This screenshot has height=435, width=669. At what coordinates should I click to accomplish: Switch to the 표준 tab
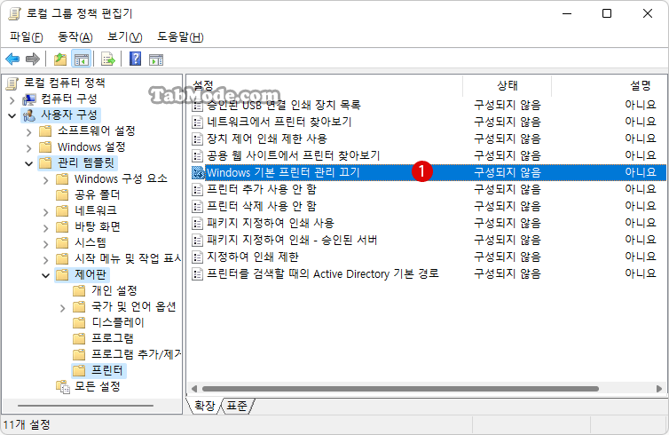[237, 406]
